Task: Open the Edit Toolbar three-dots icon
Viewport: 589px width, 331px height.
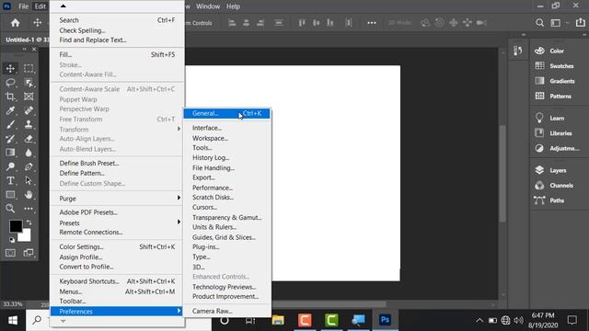Action: (x=29, y=209)
